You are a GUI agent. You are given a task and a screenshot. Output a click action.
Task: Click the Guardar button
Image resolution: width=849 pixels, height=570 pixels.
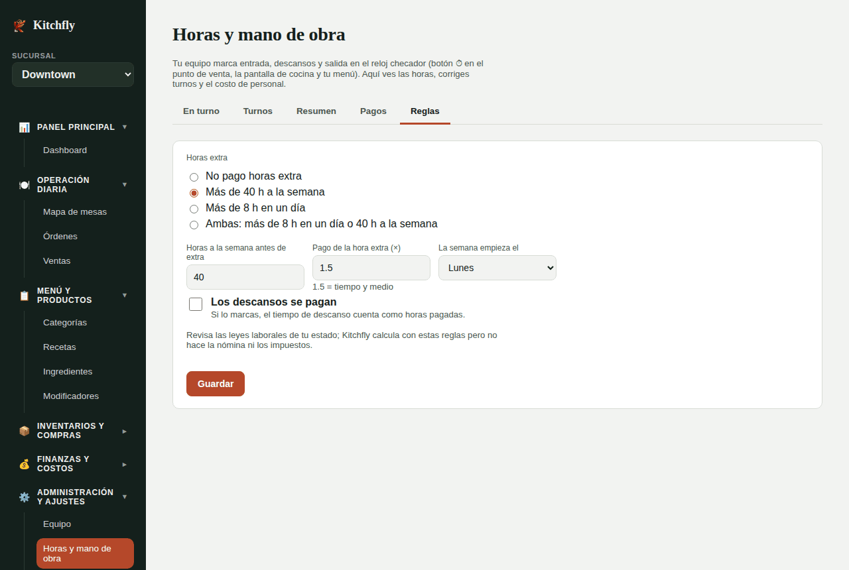(216, 384)
